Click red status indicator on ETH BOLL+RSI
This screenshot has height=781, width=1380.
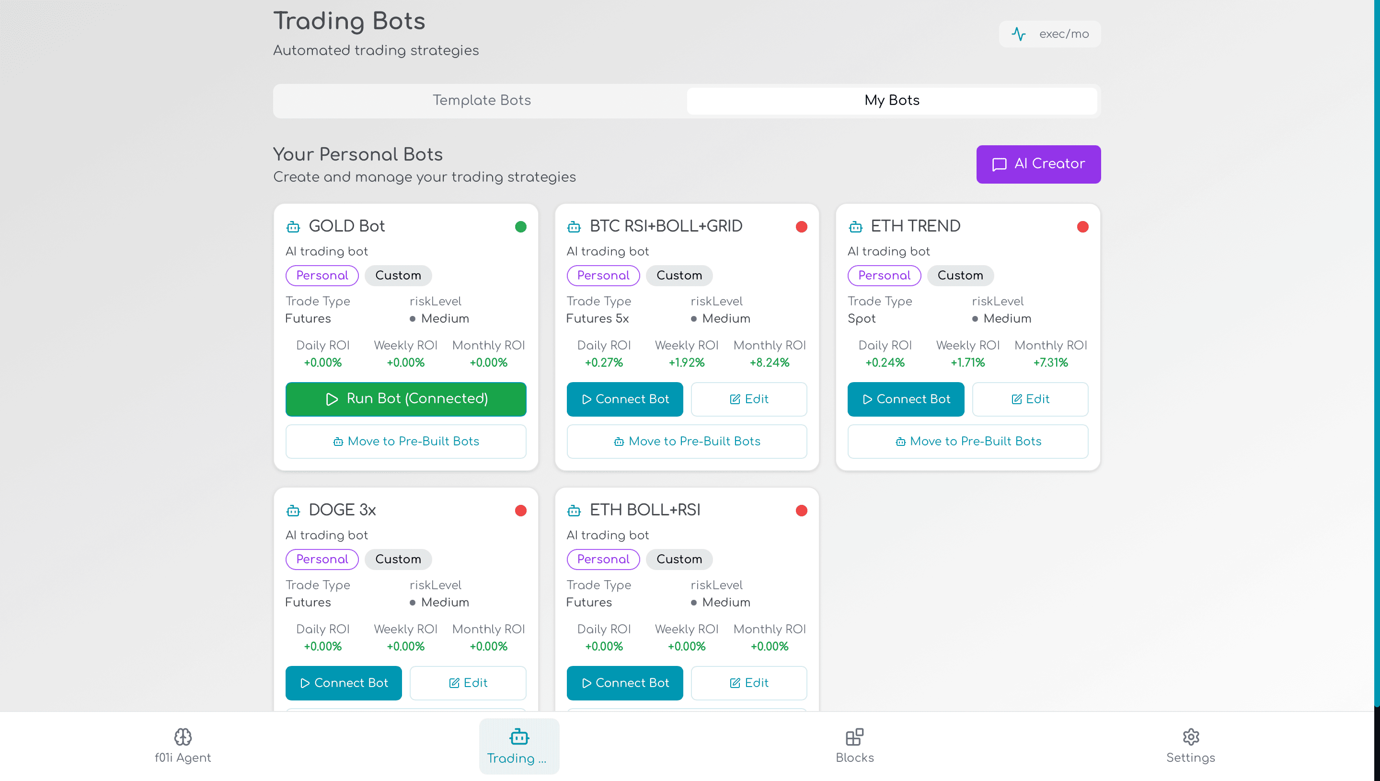[801, 511]
